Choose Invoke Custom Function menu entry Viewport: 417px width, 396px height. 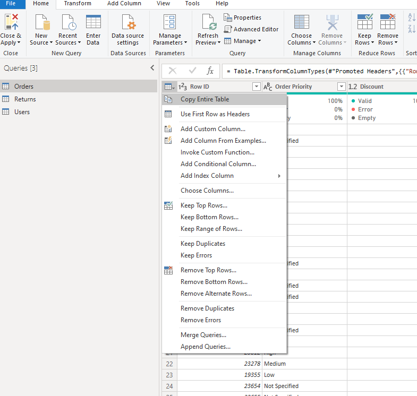pyautogui.click(x=224, y=152)
